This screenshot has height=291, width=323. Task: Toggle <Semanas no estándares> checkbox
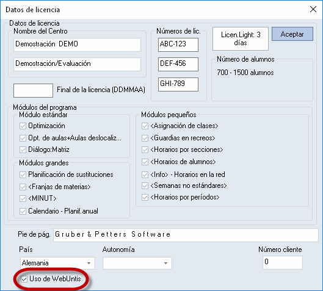(x=145, y=185)
